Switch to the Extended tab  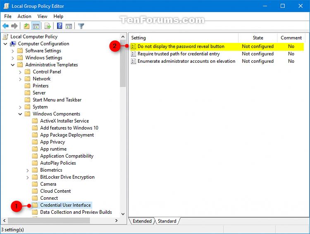pyautogui.click(x=142, y=221)
